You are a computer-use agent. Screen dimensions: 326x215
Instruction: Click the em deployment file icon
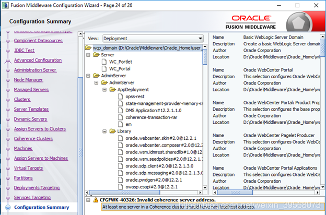[x=120, y=124]
